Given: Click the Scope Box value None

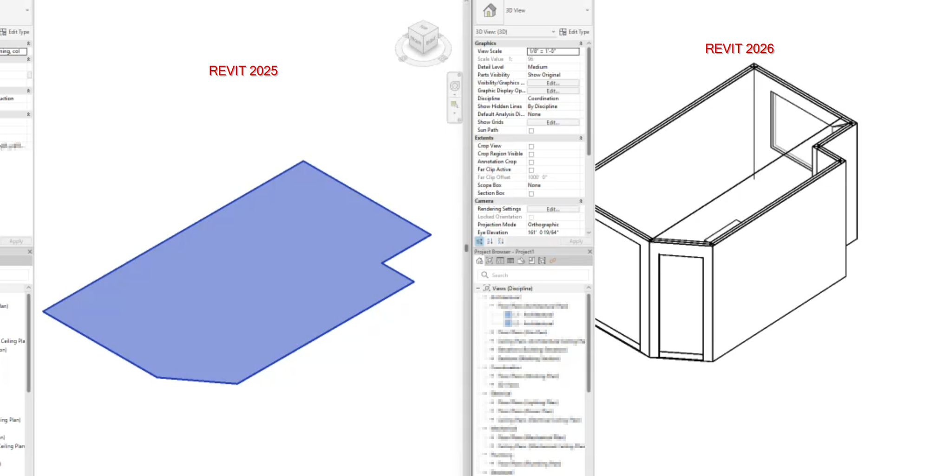Looking at the screenshot, I should pos(534,185).
